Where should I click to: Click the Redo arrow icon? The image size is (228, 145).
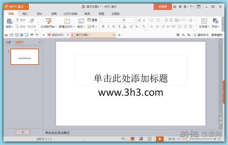coord(37,35)
